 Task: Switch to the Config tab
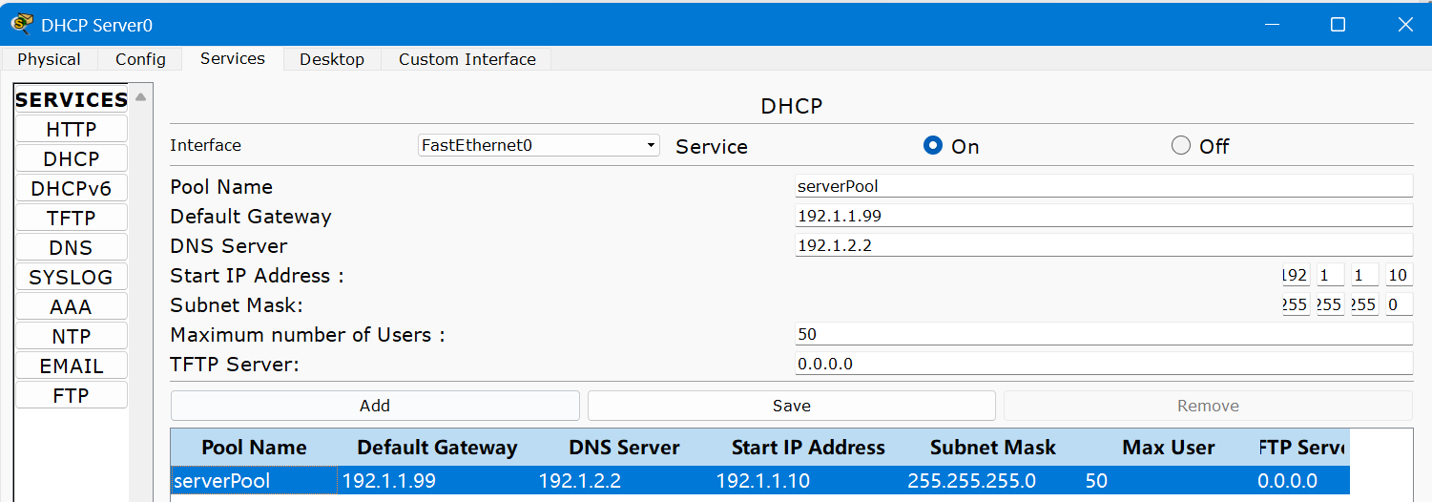click(140, 59)
